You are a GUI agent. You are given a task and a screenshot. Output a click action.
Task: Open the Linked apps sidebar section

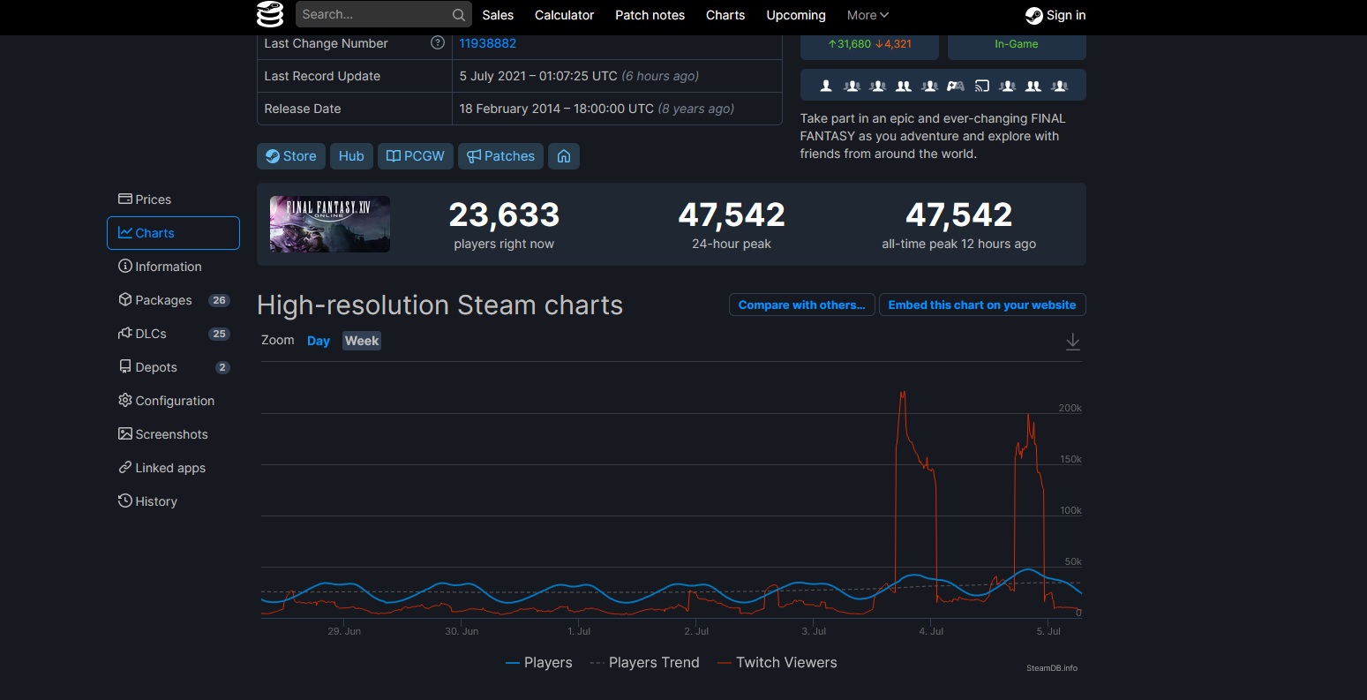pos(173,468)
